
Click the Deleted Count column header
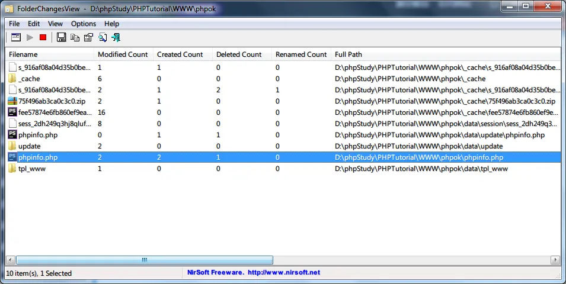tap(239, 54)
